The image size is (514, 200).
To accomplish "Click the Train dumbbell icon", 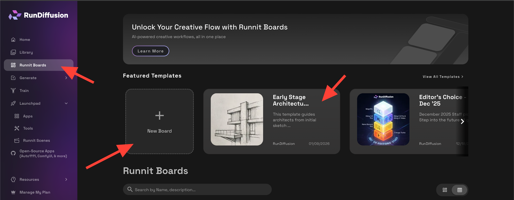I will (x=13, y=91).
